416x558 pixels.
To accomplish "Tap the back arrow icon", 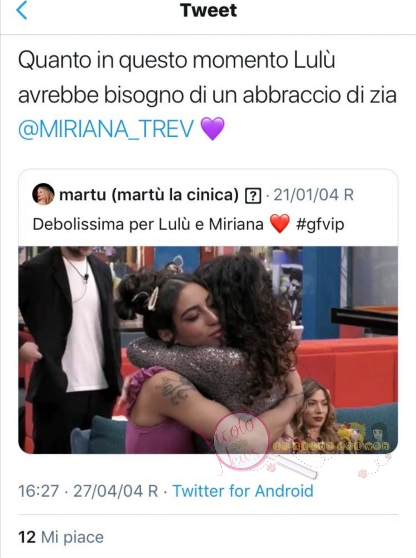I will [21, 11].
